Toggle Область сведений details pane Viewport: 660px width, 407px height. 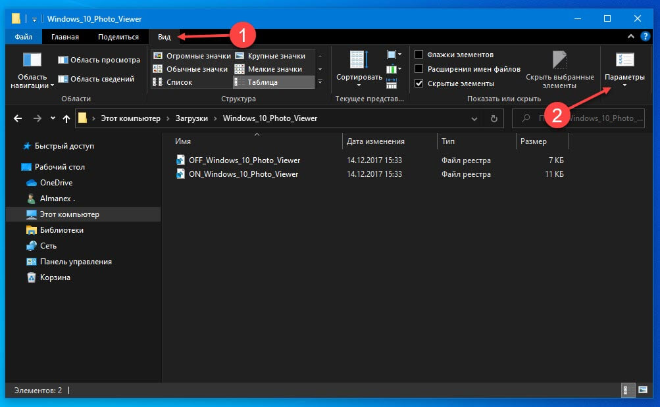pos(96,79)
